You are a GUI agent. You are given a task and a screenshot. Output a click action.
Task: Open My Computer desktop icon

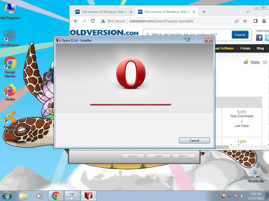point(10,10)
